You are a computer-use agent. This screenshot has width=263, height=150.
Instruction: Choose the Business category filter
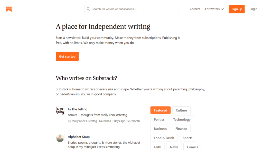point(160,129)
